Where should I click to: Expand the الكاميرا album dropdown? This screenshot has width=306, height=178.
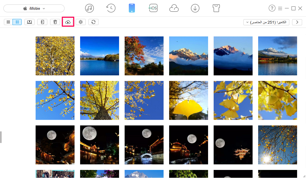266,22
